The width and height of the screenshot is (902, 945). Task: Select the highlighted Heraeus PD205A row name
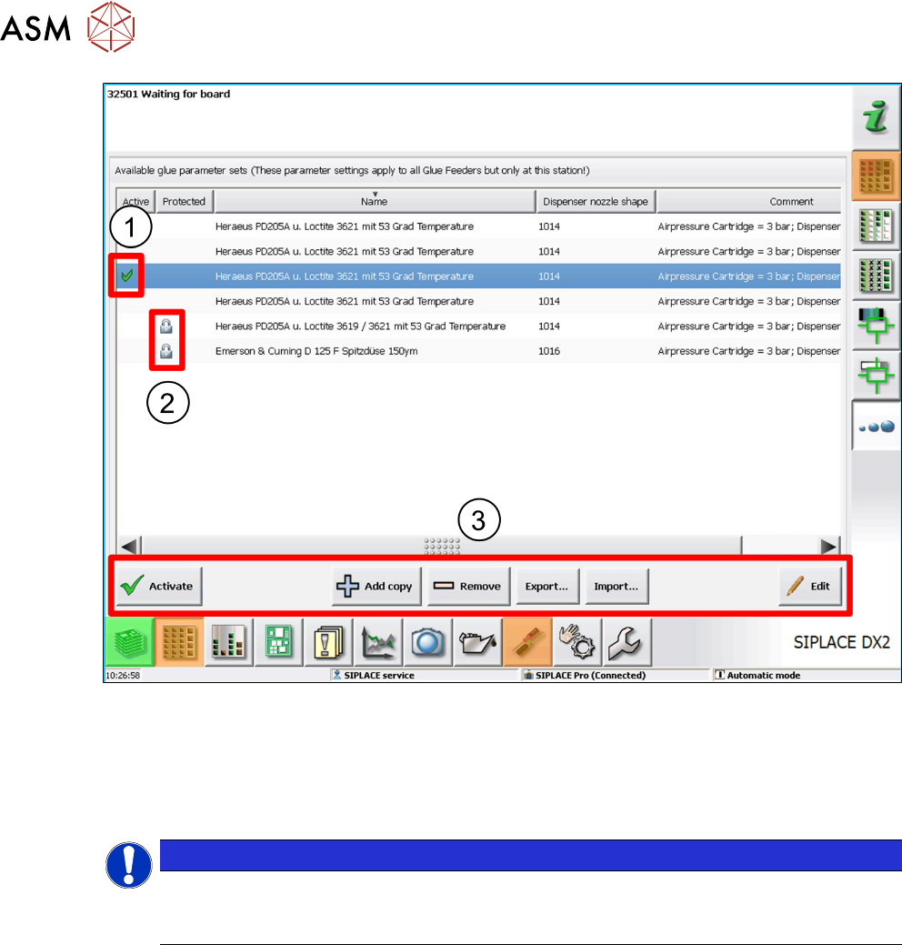(344, 276)
